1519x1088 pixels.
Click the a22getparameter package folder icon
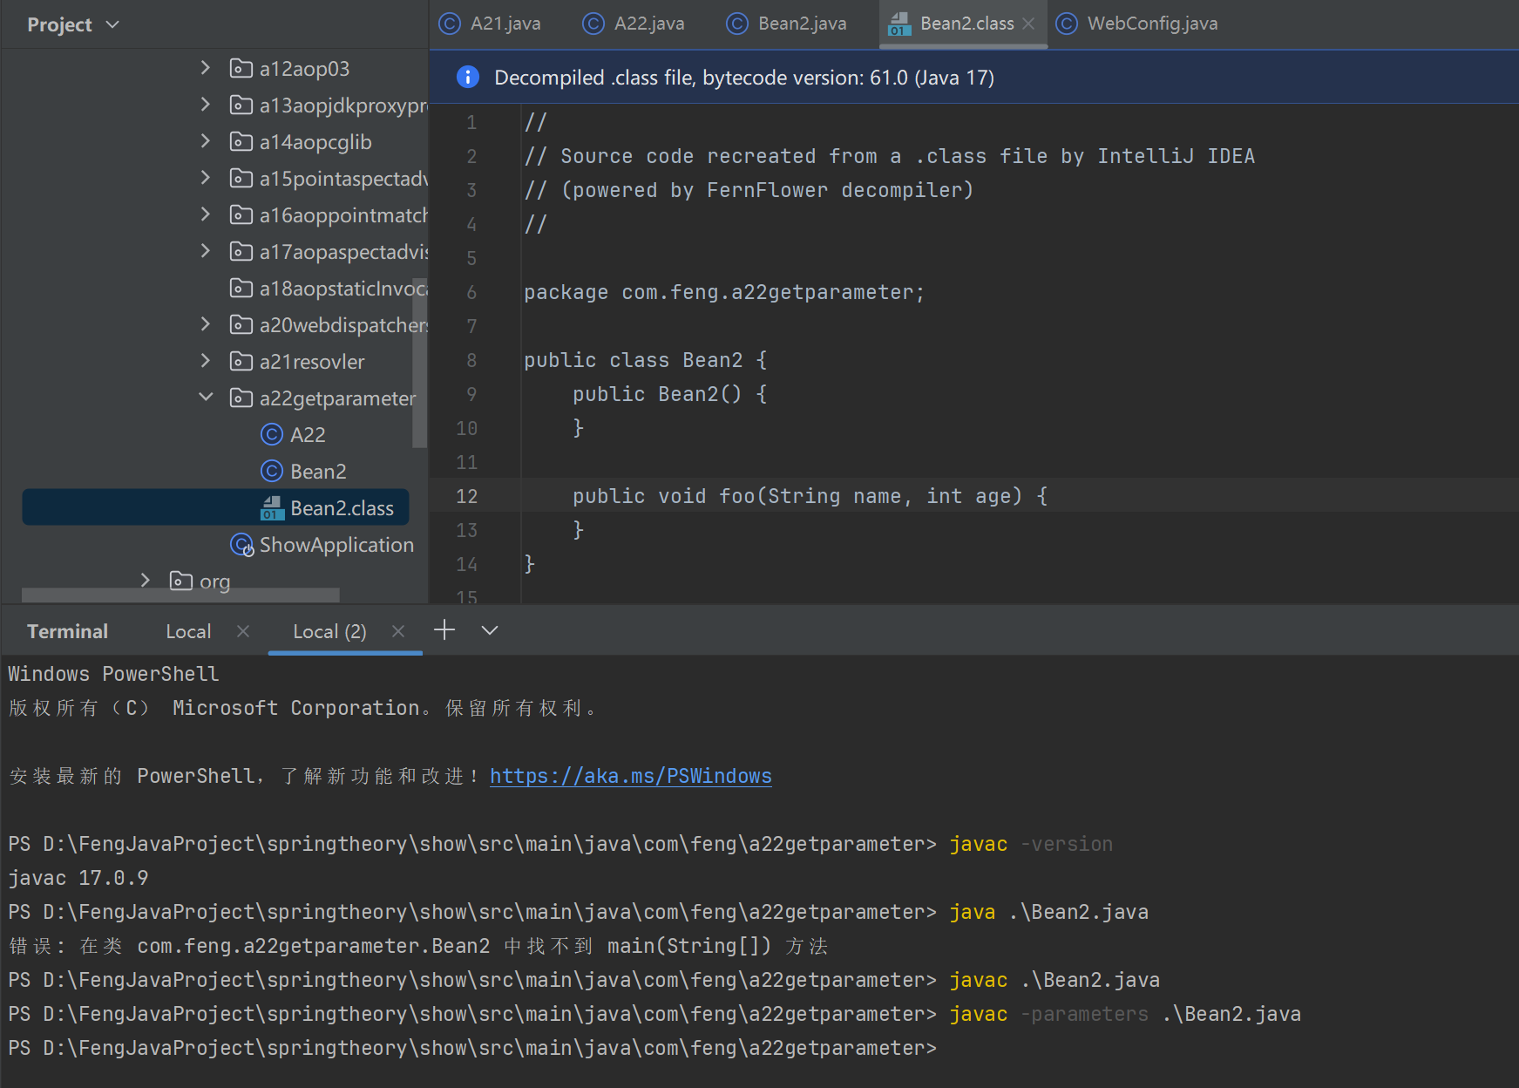tap(241, 398)
